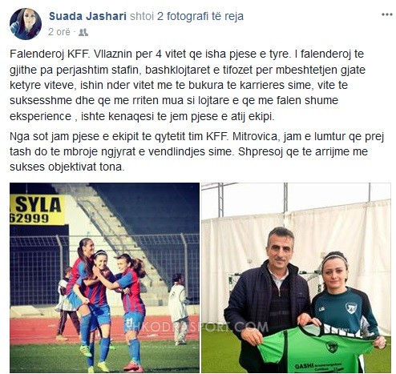Click the yellow SYLA banner in the photo
396x374 pixels.
click(x=37, y=210)
